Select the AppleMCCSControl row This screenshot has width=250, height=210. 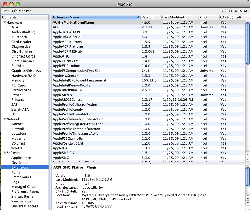pyautogui.click(x=149, y=100)
